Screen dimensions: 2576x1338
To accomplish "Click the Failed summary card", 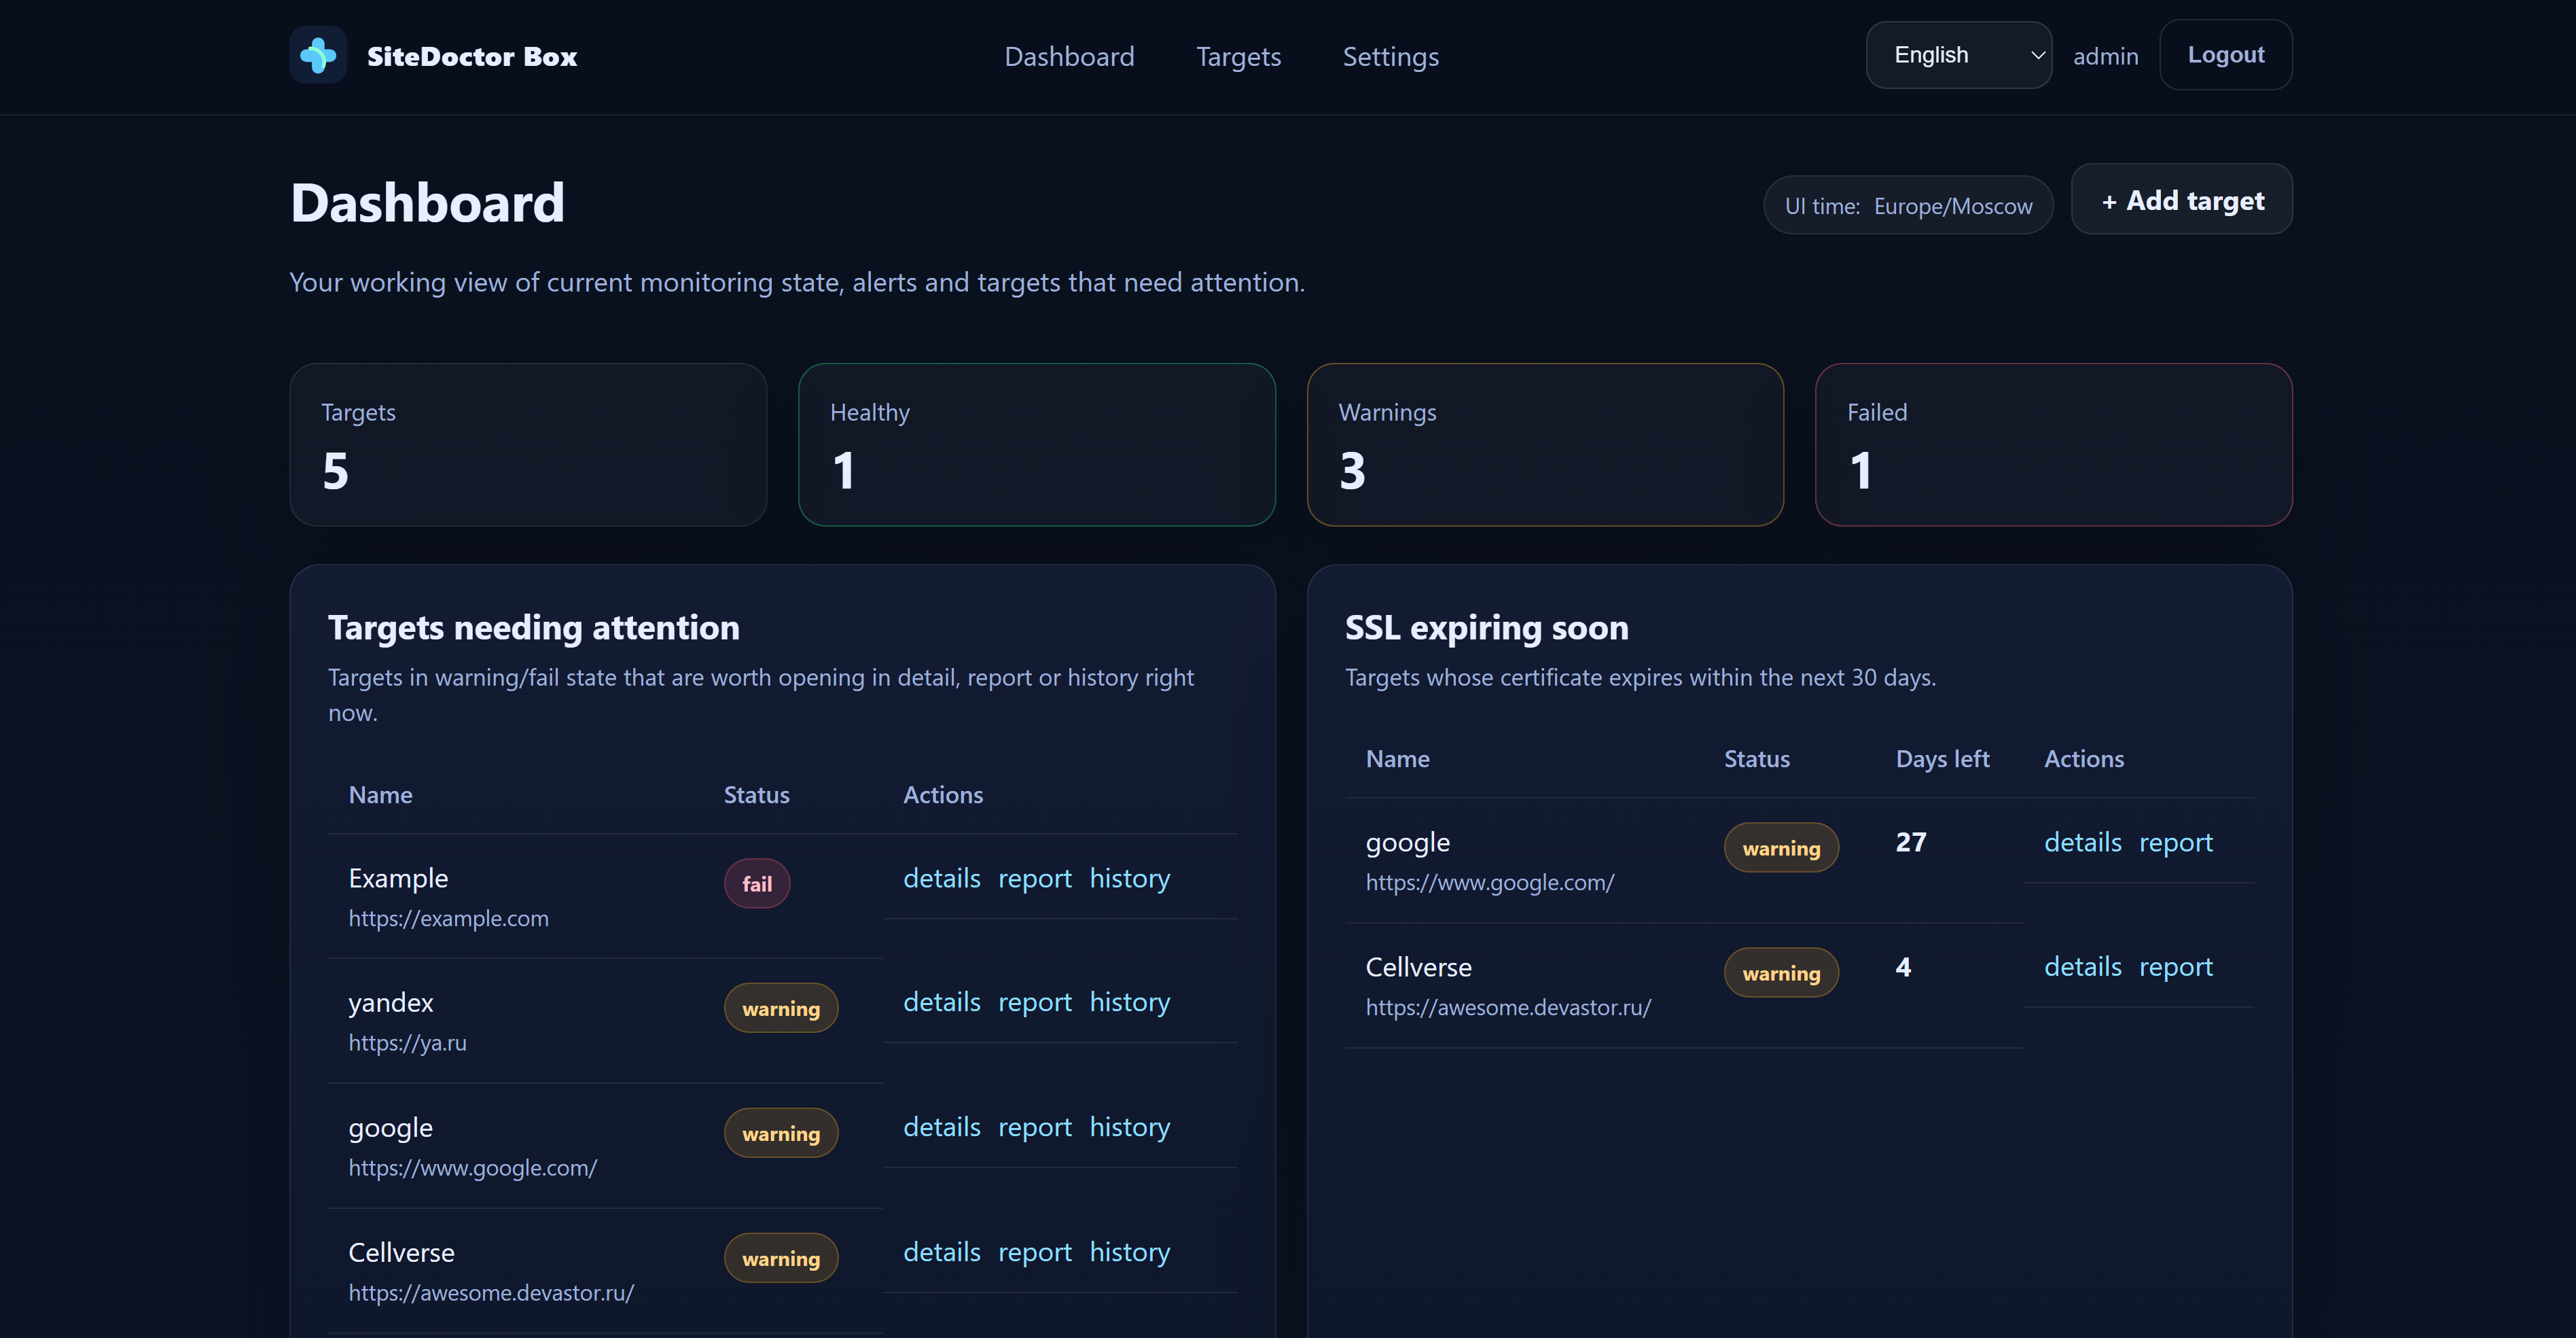I will (2053, 445).
